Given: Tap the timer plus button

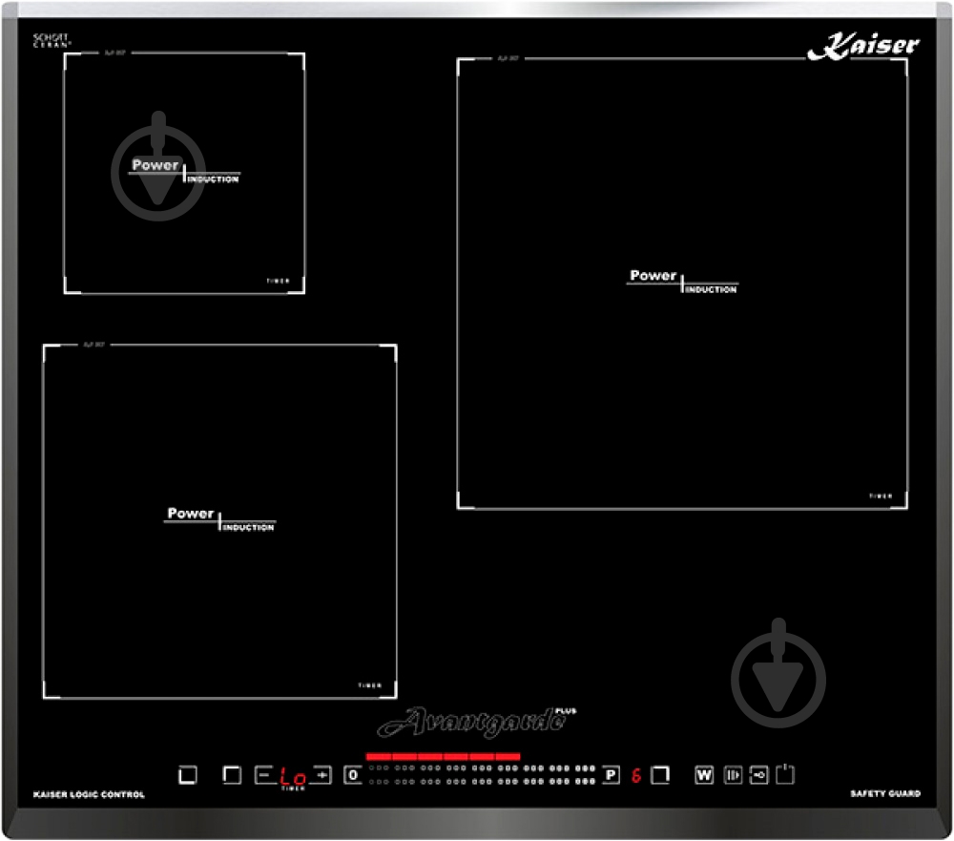Looking at the screenshot, I should point(321,774).
